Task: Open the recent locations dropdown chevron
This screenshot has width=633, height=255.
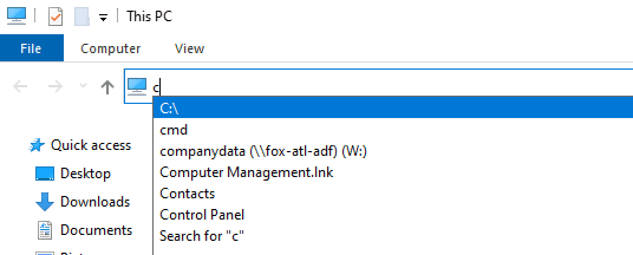Action: pyautogui.click(x=83, y=86)
